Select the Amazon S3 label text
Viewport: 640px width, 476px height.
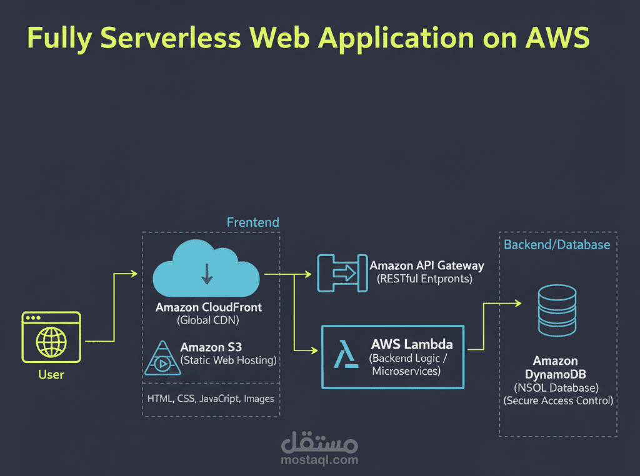(211, 347)
